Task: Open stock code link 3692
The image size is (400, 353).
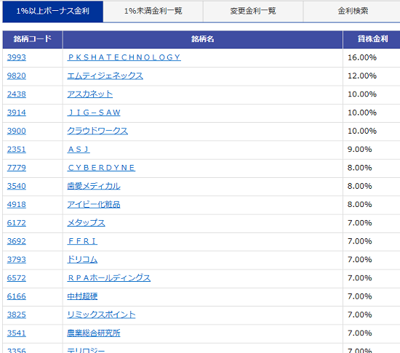Action: (17, 241)
